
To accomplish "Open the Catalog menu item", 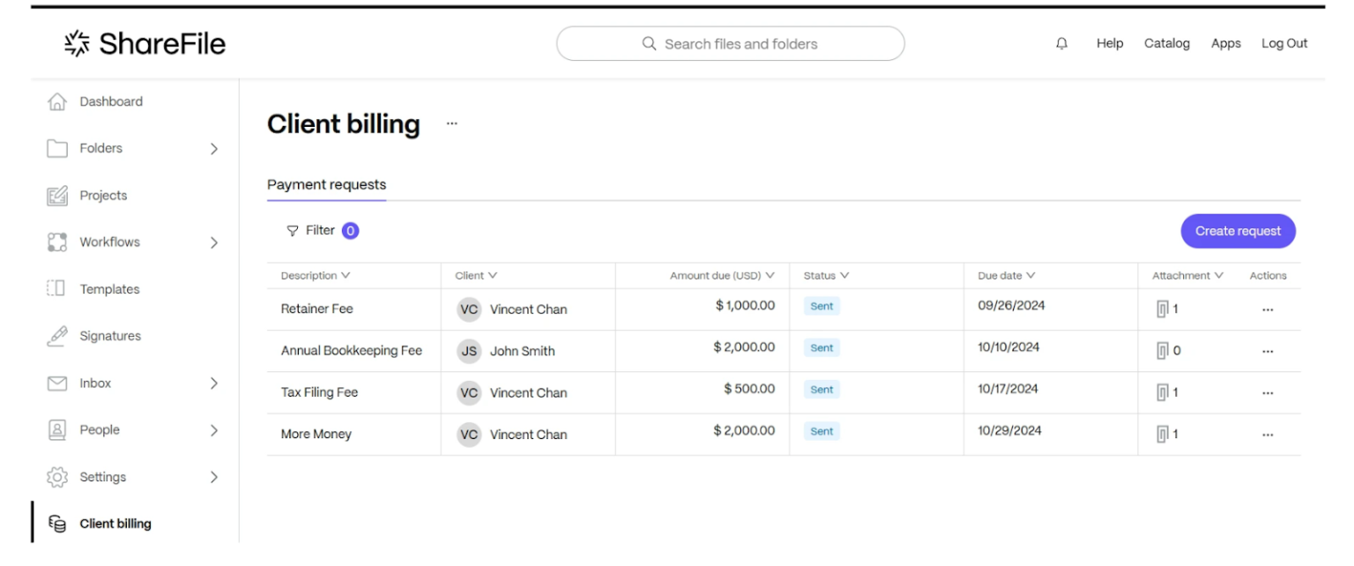I will click(1166, 44).
